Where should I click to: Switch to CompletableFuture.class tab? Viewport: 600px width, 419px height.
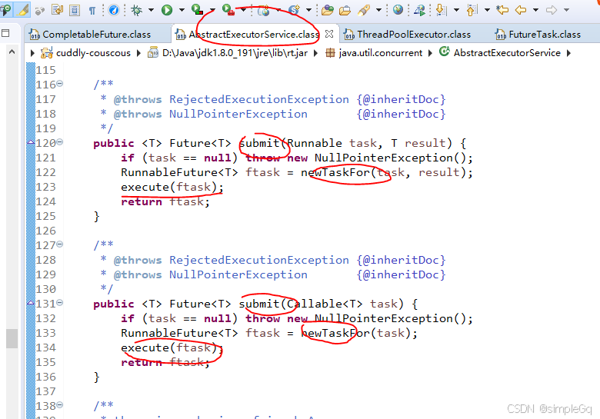96,35
